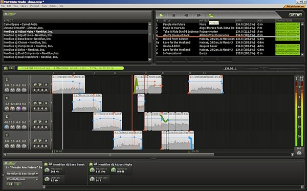Click the first knob on track 1
307x191 pixels.
coord(7,90)
